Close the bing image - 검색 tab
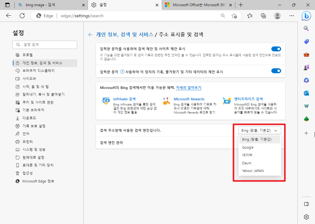315x224 pixels. pos(83,5)
